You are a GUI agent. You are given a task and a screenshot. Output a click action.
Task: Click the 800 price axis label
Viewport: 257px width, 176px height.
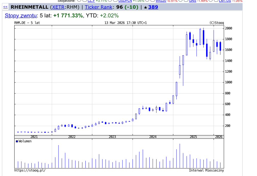228,93
